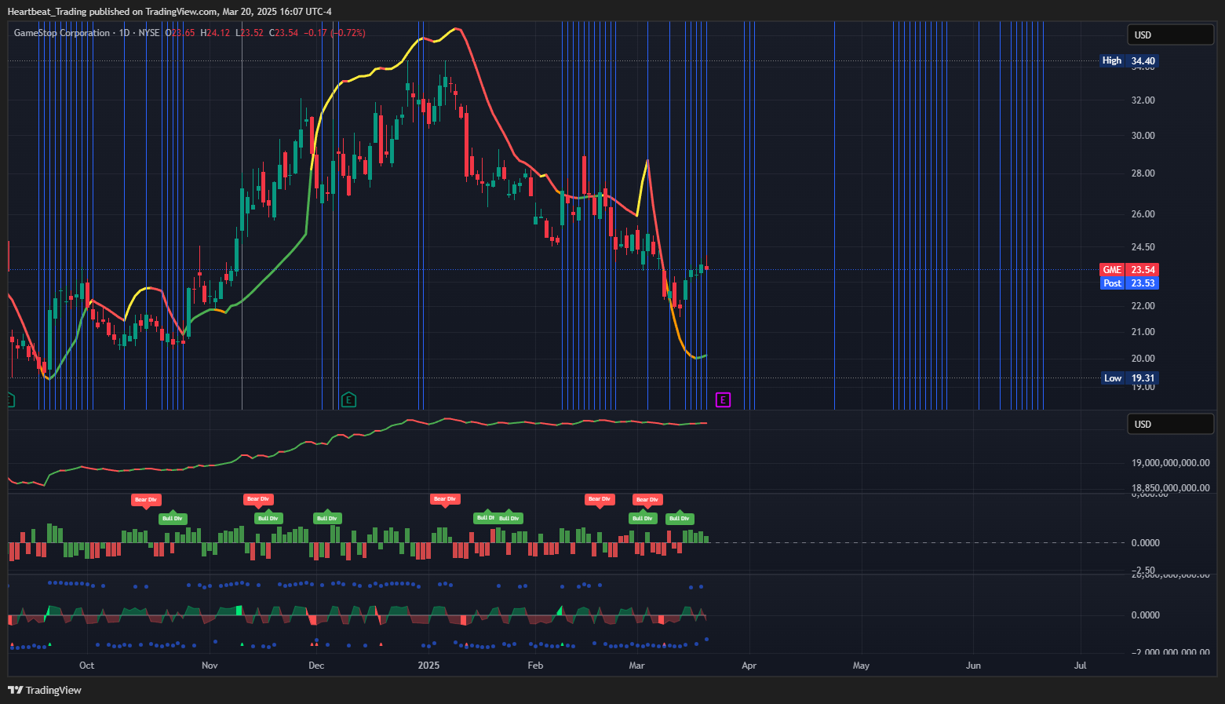Click the −2.50 value on the divergence pane scale

[1143, 570]
